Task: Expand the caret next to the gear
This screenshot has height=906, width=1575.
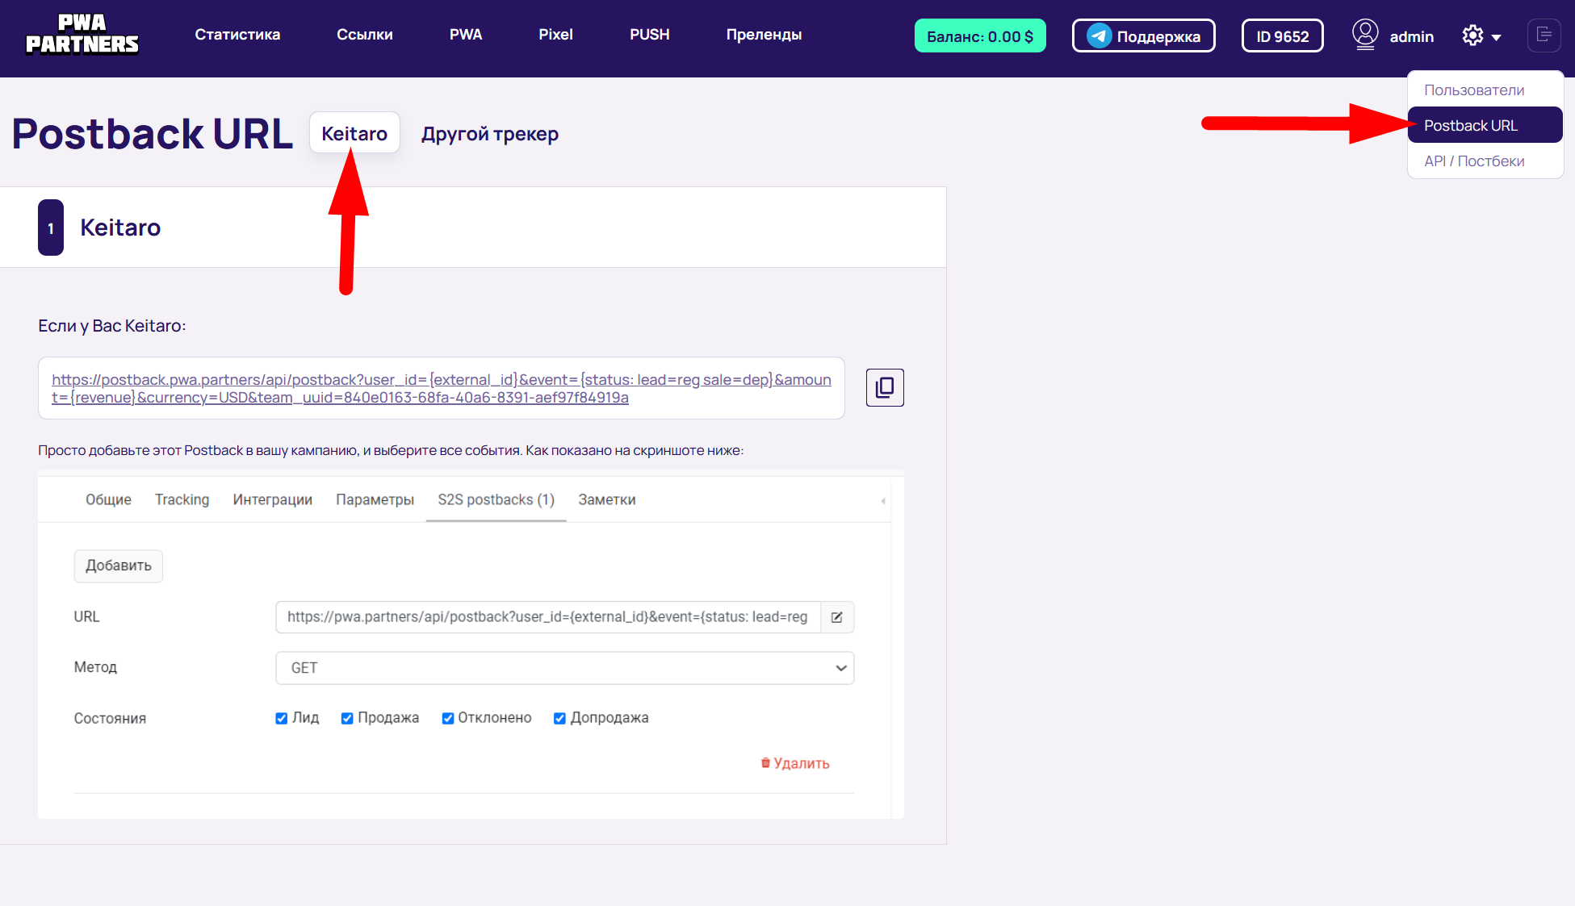Action: (1496, 37)
